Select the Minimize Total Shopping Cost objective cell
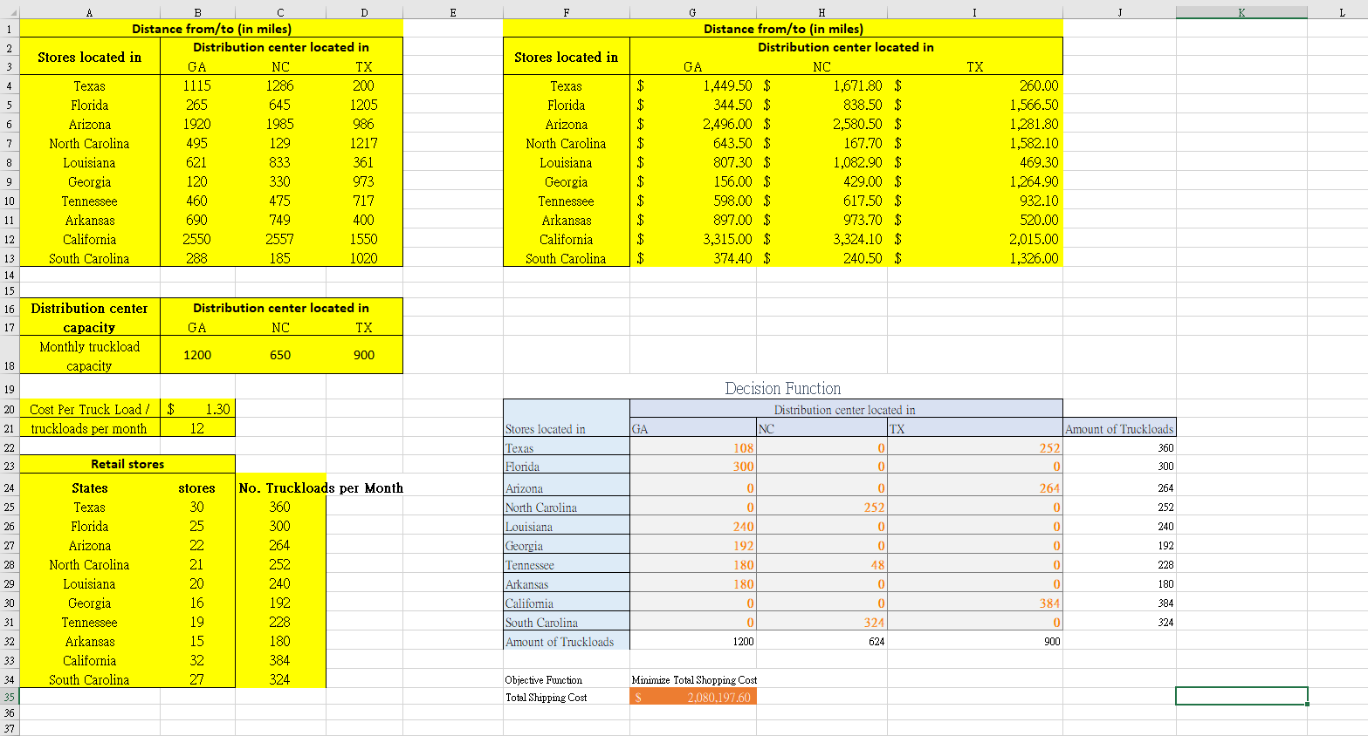 tap(692, 678)
